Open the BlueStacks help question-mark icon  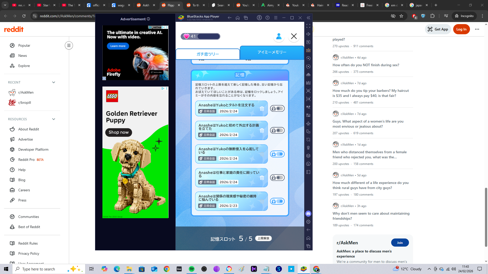pyautogui.click(x=267, y=18)
